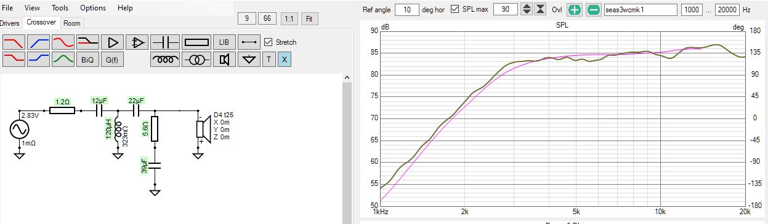The height and width of the screenshot is (224, 768).
Task: Select the green peak filter block
Action: click(63, 60)
